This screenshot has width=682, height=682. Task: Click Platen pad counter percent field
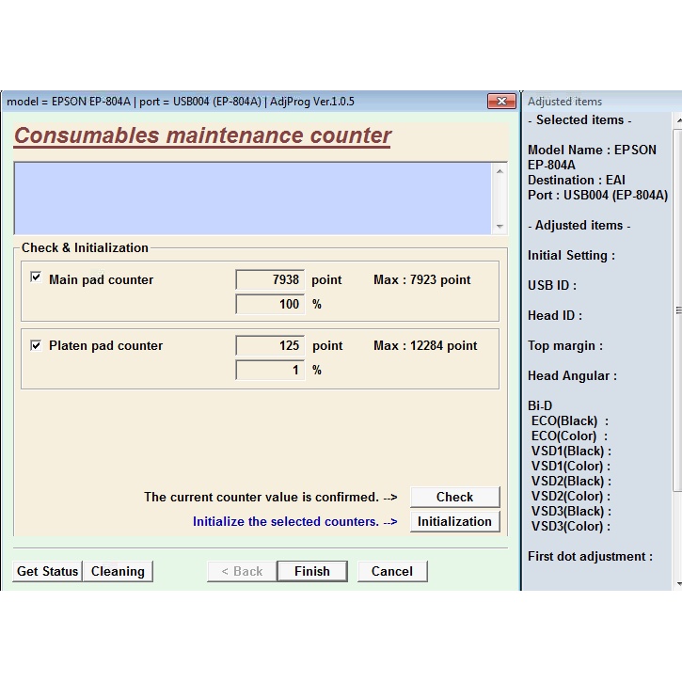(270, 370)
